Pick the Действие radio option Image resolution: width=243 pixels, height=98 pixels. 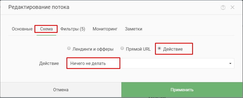point(159,48)
